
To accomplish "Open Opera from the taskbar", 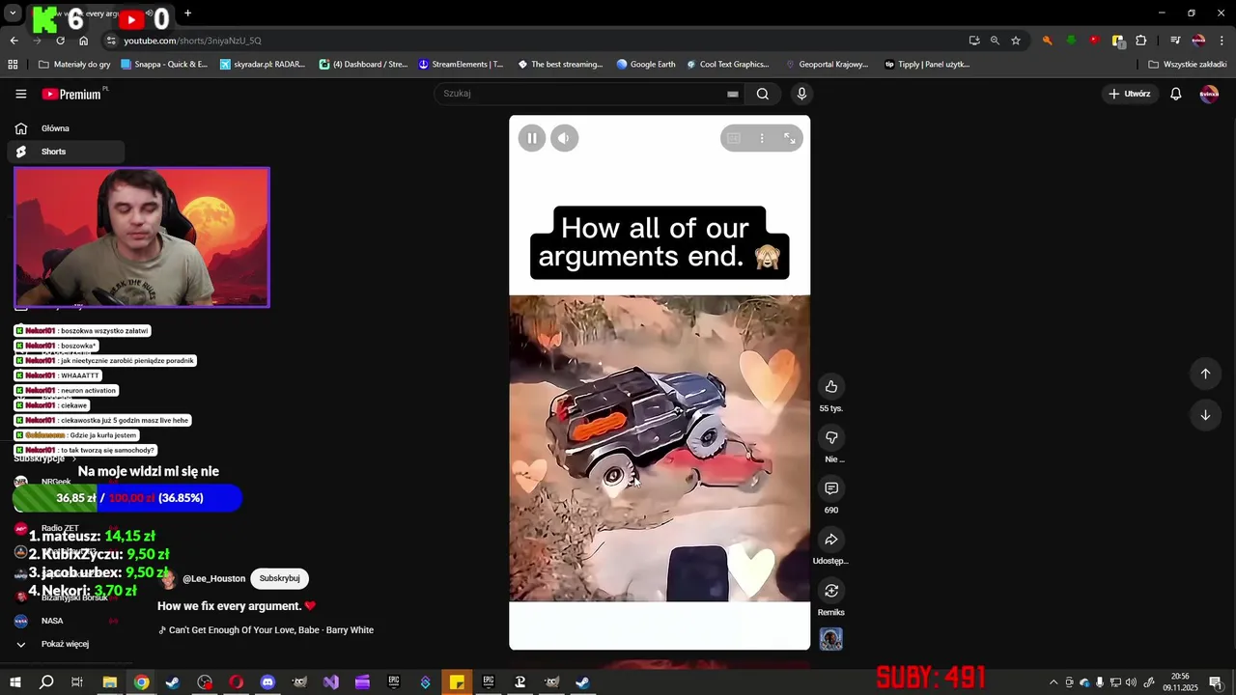I will pyautogui.click(x=236, y=682).
